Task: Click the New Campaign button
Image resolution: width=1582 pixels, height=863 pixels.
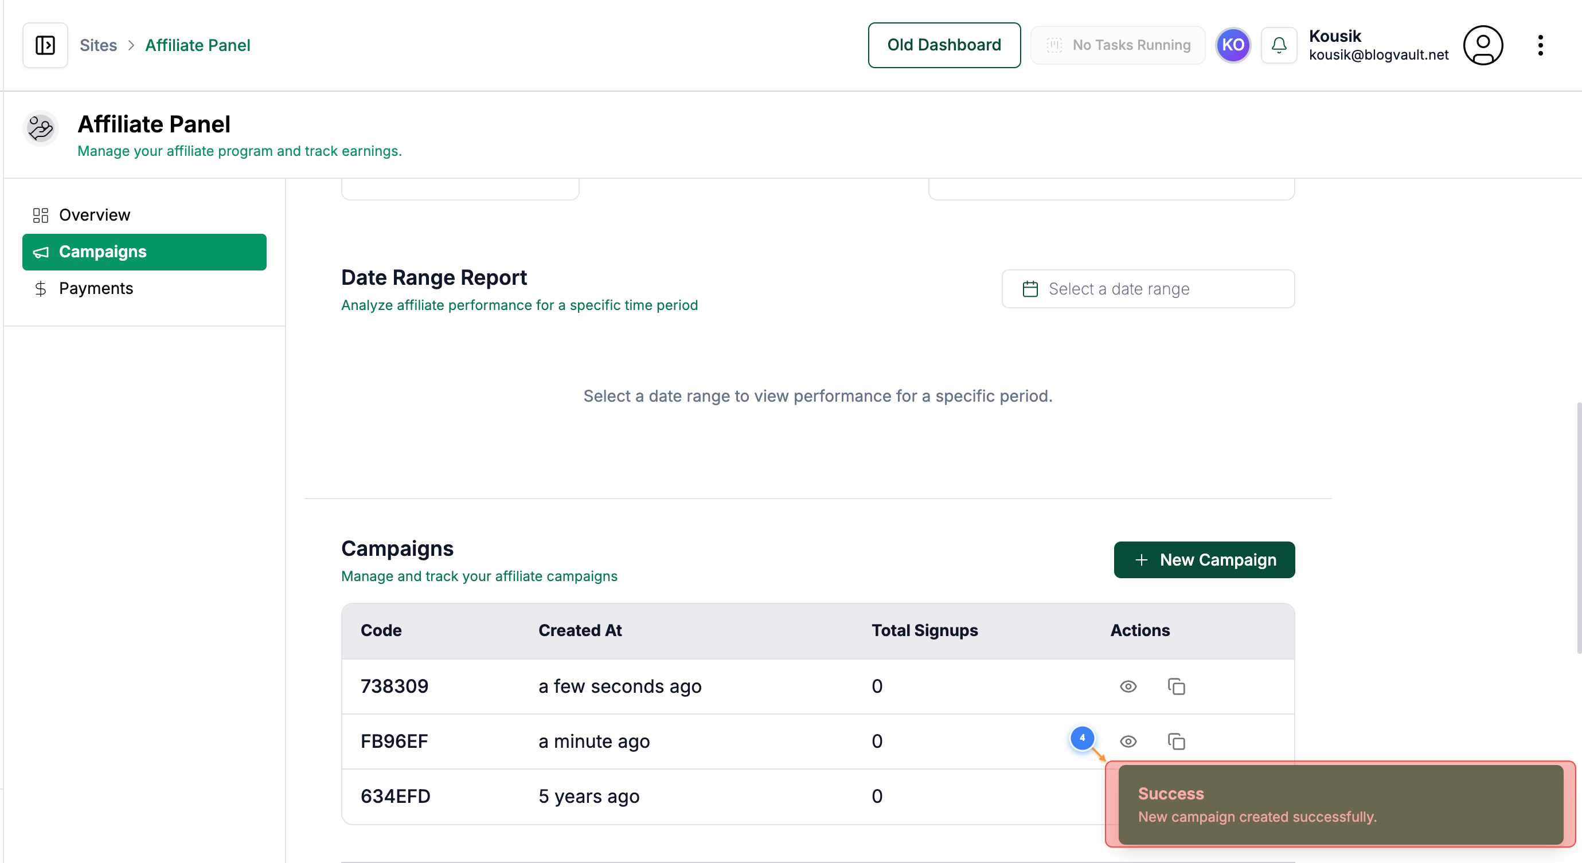Action: [x=1204, y=560]
